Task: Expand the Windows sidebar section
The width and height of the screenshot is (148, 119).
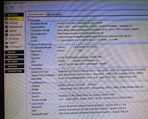Action: [14, 57]
